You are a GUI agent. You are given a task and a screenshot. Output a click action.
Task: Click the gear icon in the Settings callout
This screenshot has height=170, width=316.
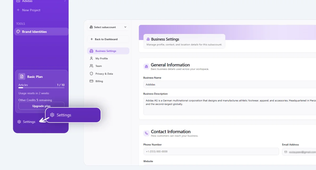pyautogui.click(x=52, y=115)
